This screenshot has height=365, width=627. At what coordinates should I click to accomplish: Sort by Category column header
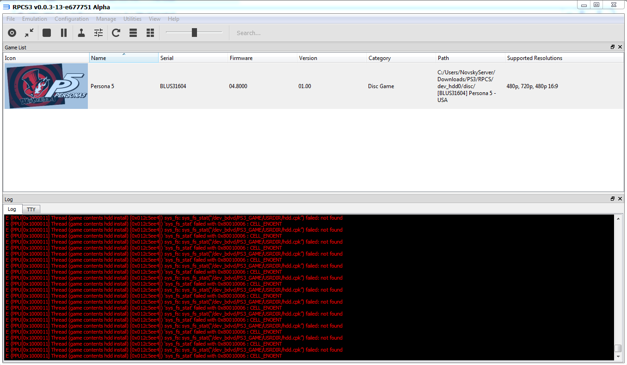click(x=401, y=58)
